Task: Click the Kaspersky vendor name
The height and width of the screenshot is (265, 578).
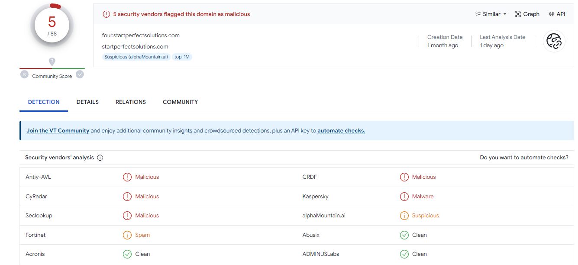Action: (x=316, y=197)
